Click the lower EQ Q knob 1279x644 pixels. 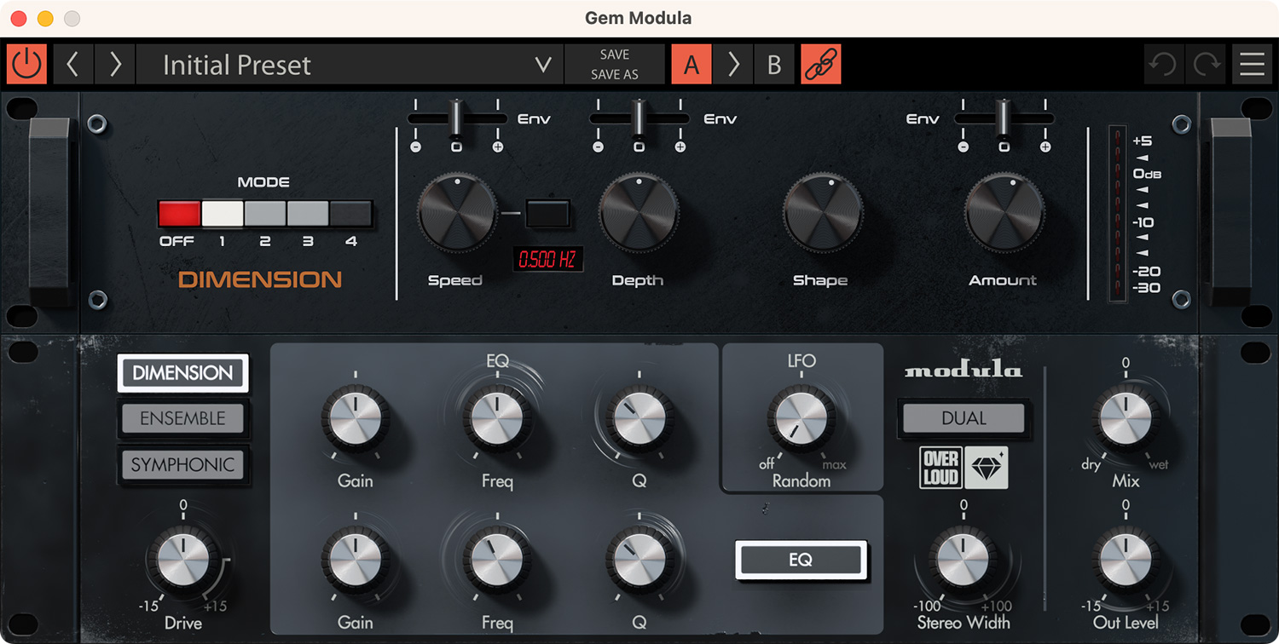tap(639, 561)
